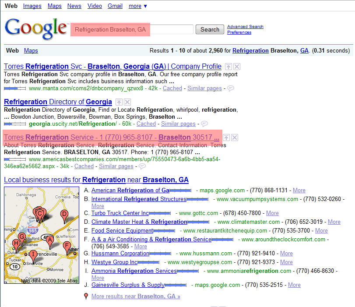Click More for American Refrigeration of Ga
This screenshot has width=355, height=307.
(x=299, y=191)
